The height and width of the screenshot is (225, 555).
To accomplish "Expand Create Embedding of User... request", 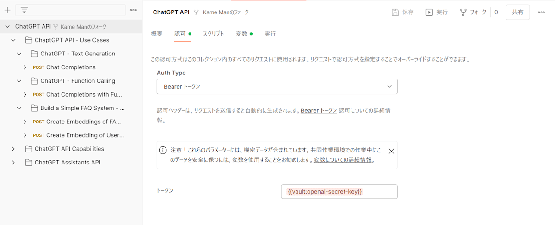I will click(x=25, y=135).
